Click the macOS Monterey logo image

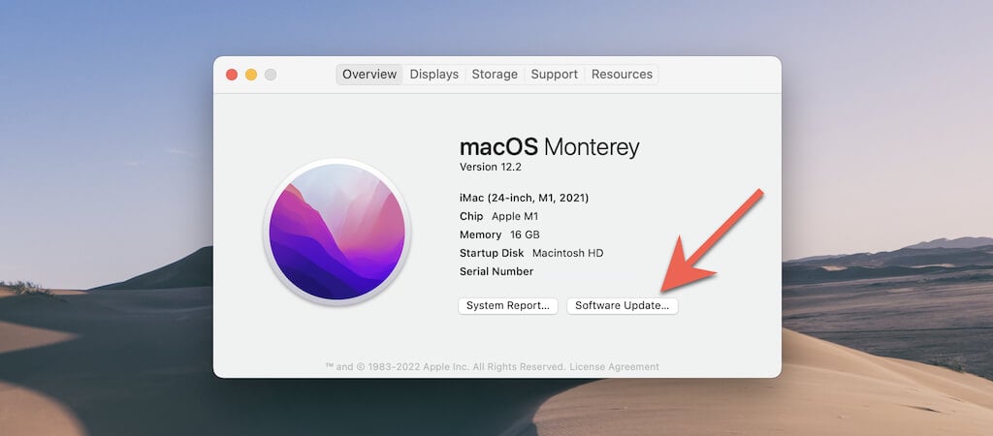(336, 232)
